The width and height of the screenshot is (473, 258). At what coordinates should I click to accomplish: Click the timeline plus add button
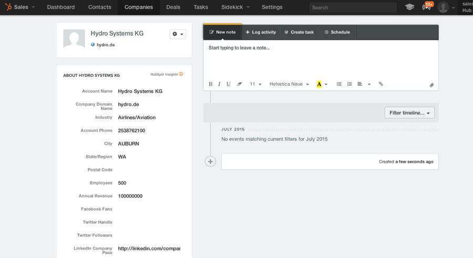pyautogui.click(x=210, y=162)
